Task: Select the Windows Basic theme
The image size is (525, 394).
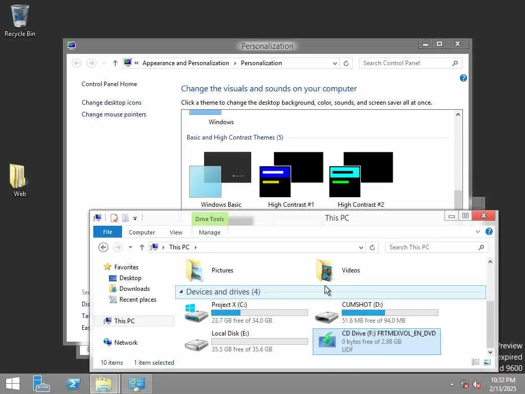Action: coord(220,180)
